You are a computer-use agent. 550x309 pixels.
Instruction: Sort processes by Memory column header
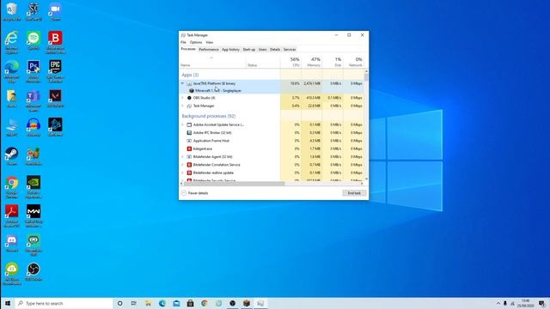(x=311, y=62)
